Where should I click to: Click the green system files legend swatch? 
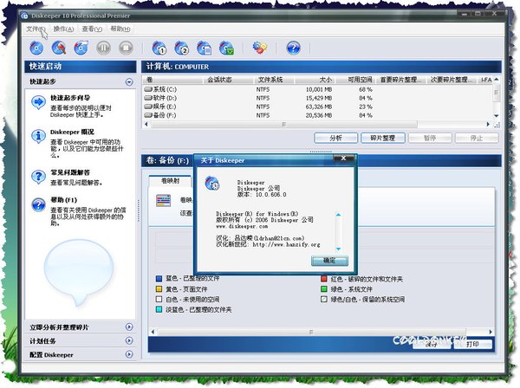[324, 289]
